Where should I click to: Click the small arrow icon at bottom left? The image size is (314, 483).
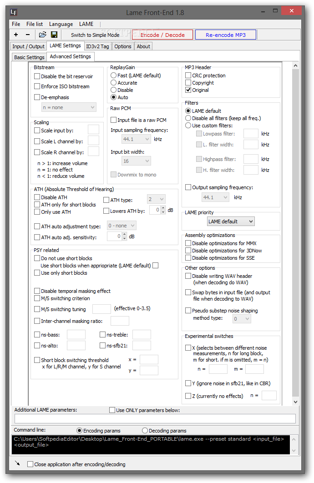[x=17, y=463]
